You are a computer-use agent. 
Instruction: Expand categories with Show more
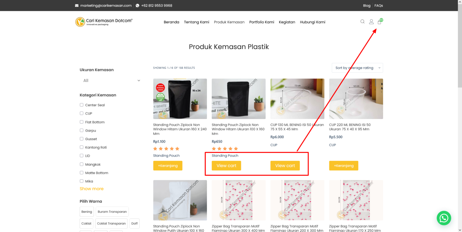pyautogui.click(x=91, y=189)
